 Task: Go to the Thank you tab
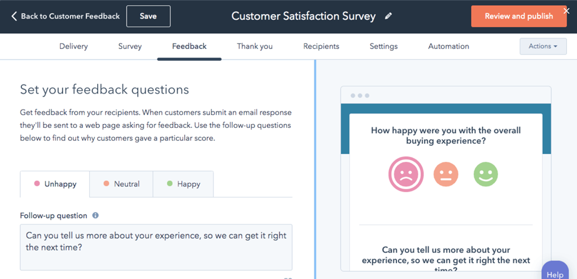click(255, 46)
